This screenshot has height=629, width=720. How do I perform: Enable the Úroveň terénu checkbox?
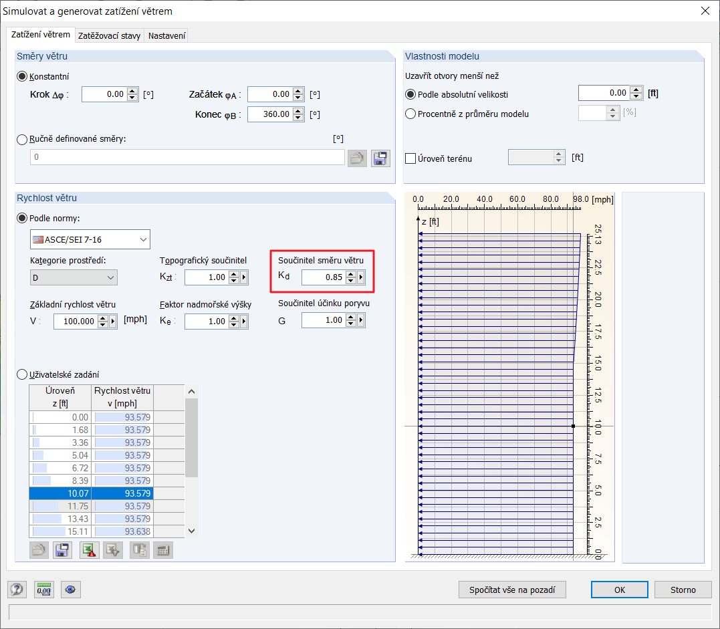click(x=410, y=158)
